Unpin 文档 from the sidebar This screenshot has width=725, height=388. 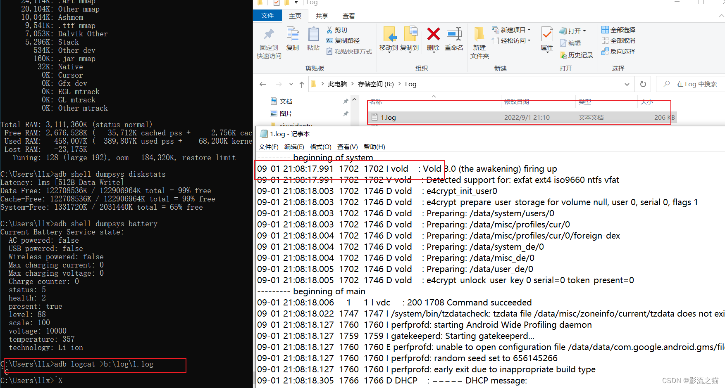pyautogui.click(x=346, y=101)
